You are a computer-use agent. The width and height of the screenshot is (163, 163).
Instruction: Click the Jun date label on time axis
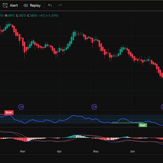click(132, 151)
